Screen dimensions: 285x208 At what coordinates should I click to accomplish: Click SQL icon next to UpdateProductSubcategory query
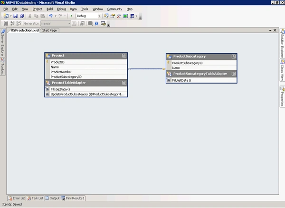pos(47,94)
